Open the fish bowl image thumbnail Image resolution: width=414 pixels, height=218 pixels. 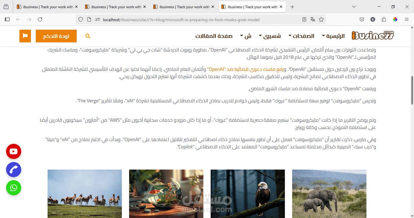click(x=166, y=194)
